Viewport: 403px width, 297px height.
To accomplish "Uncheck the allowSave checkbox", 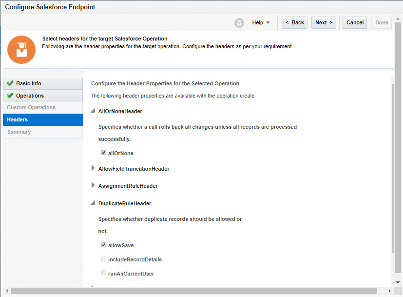I will (104, 245).
